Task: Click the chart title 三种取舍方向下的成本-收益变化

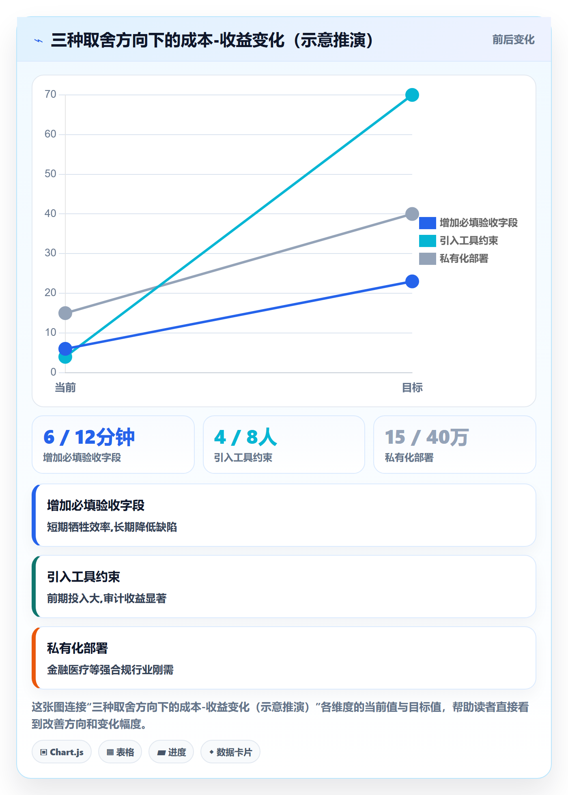Action: (x=212, y=41)
